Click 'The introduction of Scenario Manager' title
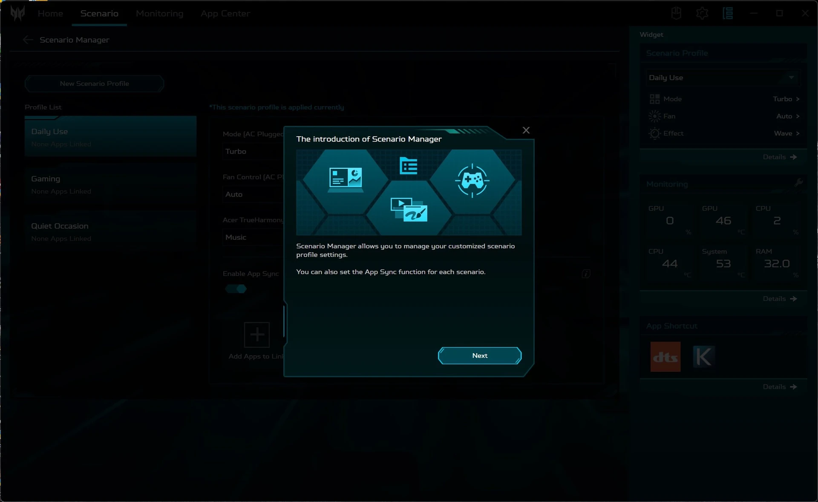This screenshot has width=818, height=502. 369,139
